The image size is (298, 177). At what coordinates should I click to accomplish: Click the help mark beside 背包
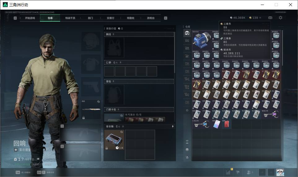(113, 81)
